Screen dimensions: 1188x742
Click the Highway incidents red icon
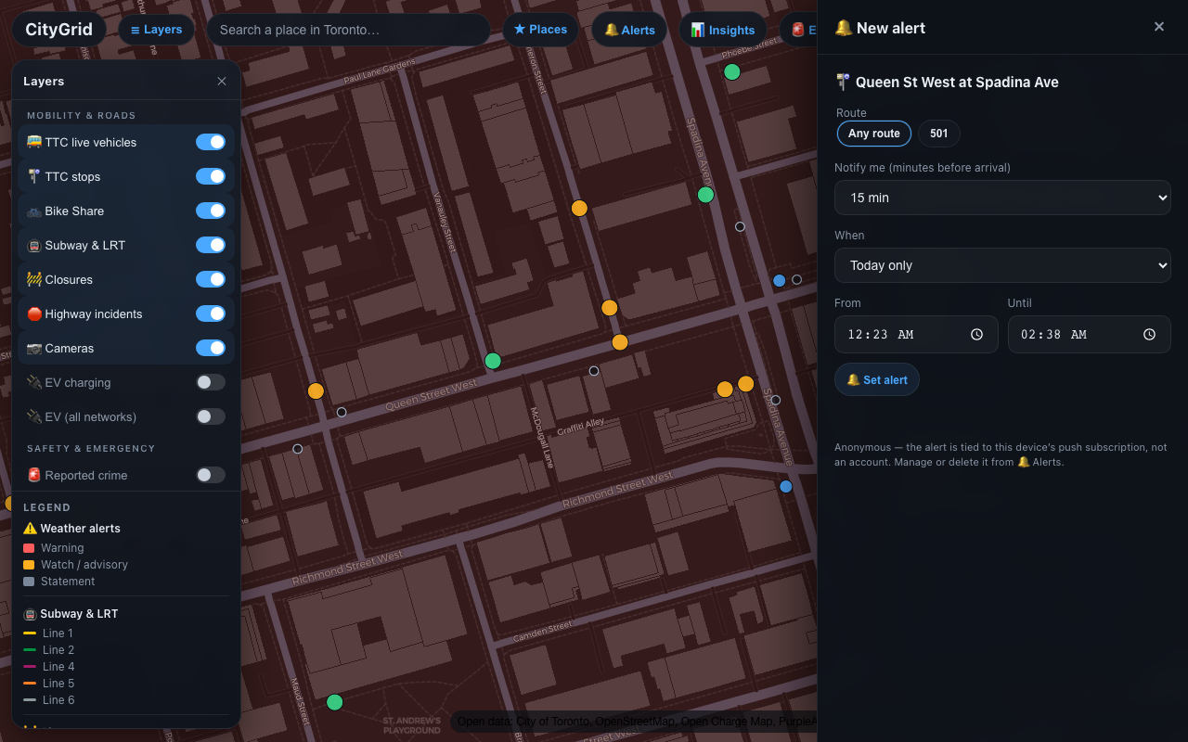click(x=34, y=313)
